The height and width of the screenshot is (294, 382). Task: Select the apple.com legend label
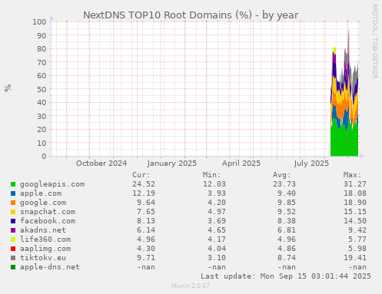(41, 193)
